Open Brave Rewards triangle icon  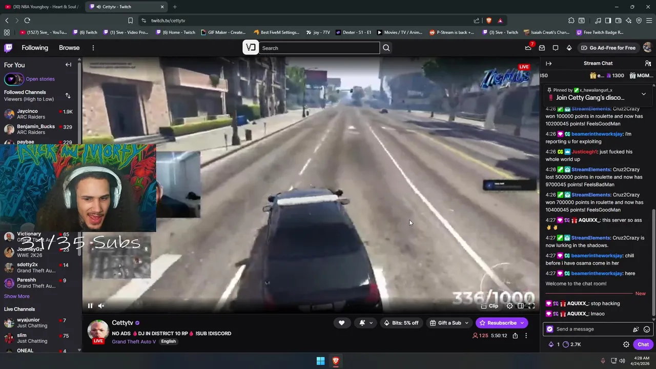500,20
